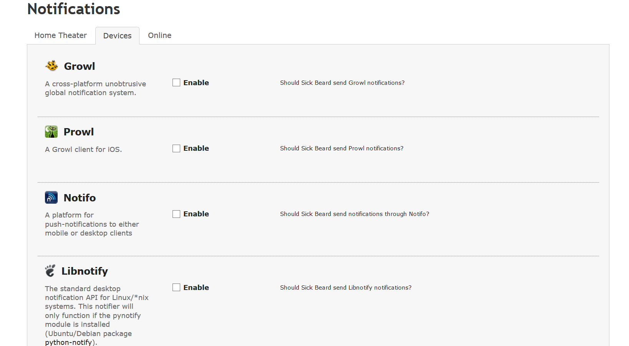Click the Enable label in Notifo section

tap(196, 214)
